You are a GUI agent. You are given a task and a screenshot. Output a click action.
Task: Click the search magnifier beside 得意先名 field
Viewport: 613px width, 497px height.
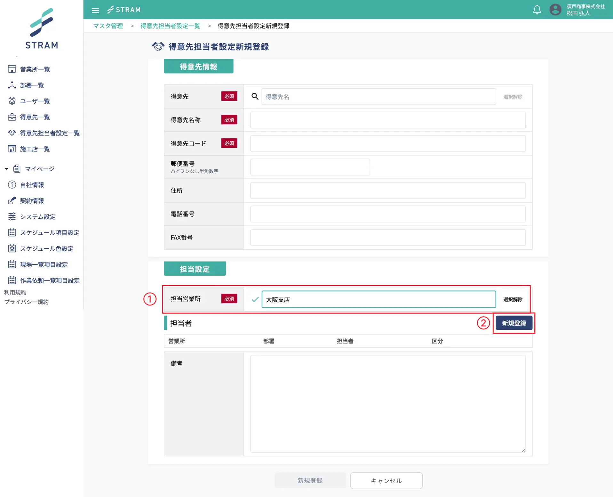255,97
